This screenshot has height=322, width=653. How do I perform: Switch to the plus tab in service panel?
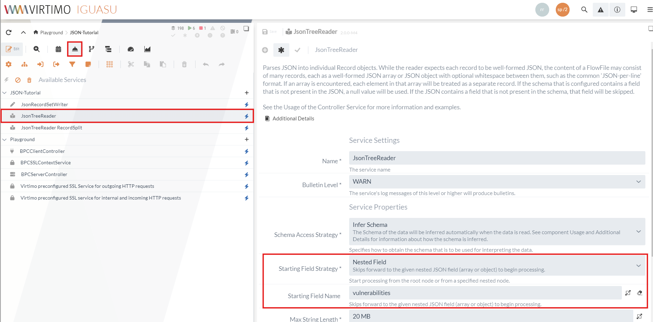click(x=265, y=50)
